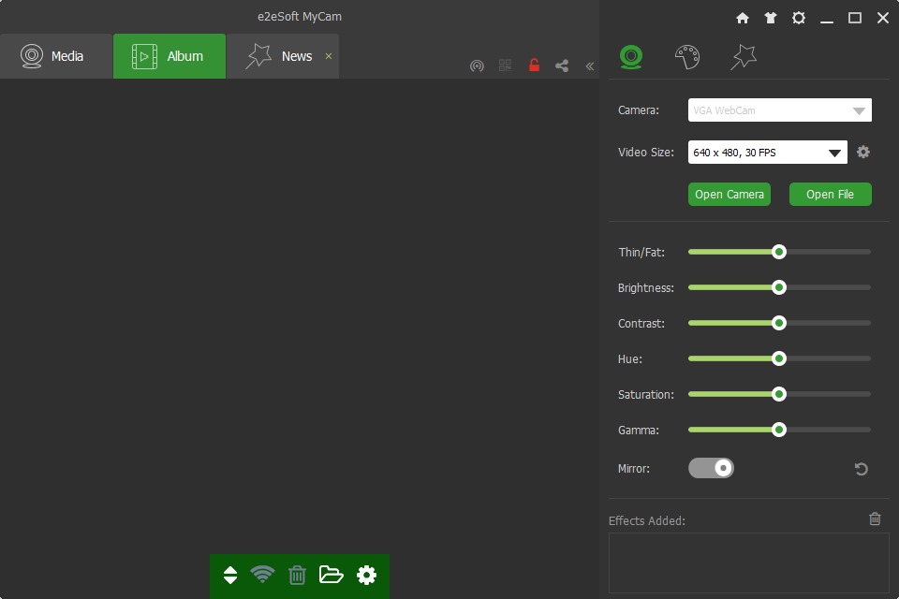Click the broadcast icon near tabs
Screen dimensions: 899x599
pos(477,66)
